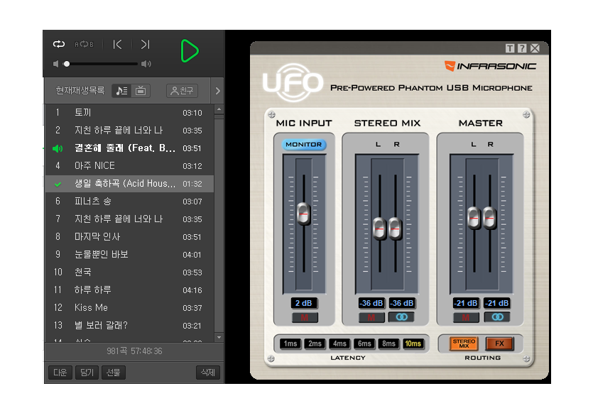Select track 9 눈물뿐인 바보
This screenshot has height=413, width=593.
tap(129, 255)
